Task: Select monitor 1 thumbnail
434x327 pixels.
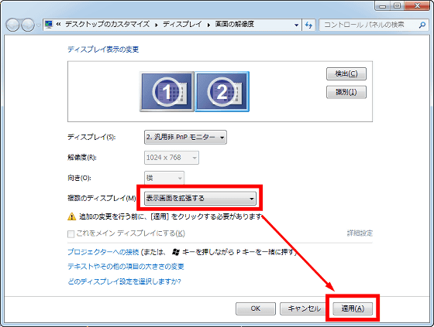Action: click(x=167, y=92)
